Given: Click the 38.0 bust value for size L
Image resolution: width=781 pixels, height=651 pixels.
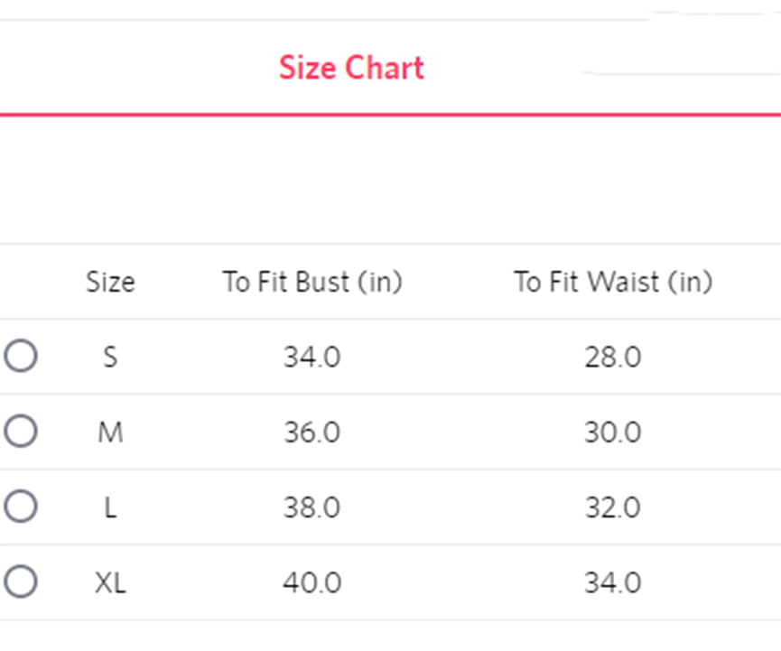Looking at the screenshot, I should [x=313, y=507].
